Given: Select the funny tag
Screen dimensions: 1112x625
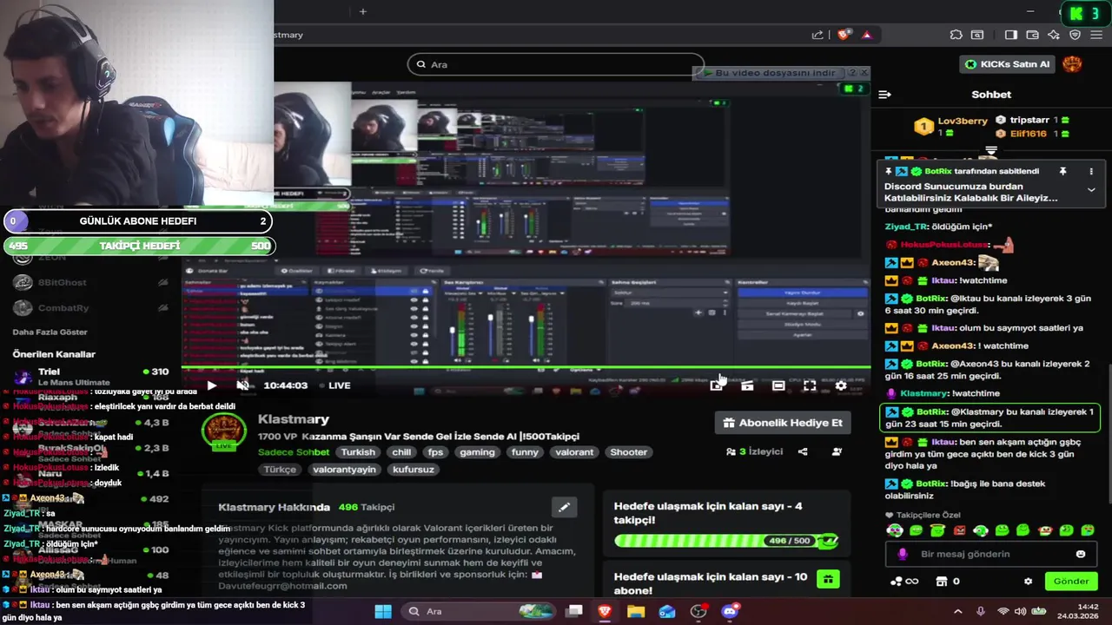Looking at the screenshot, I should click(x=525, y=452).
